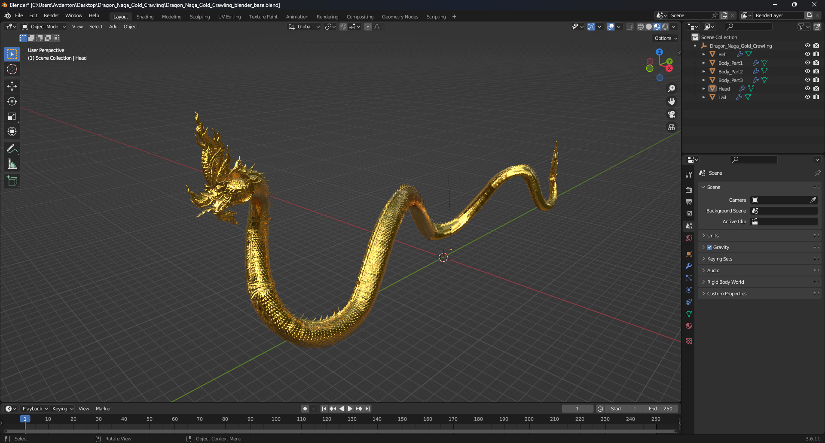The image size is (825, 443).
Task: Activate the Move tool
Action: click(12, 86)
